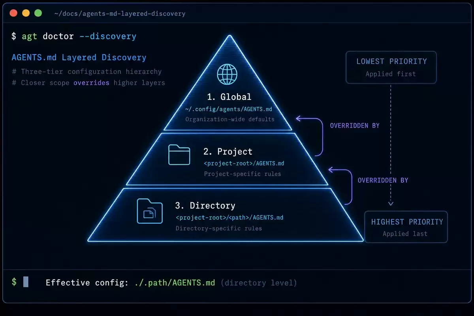Select the nested folder icon in Directory tier
Viewport: 474px width, 316px height.
pos(150,211)
